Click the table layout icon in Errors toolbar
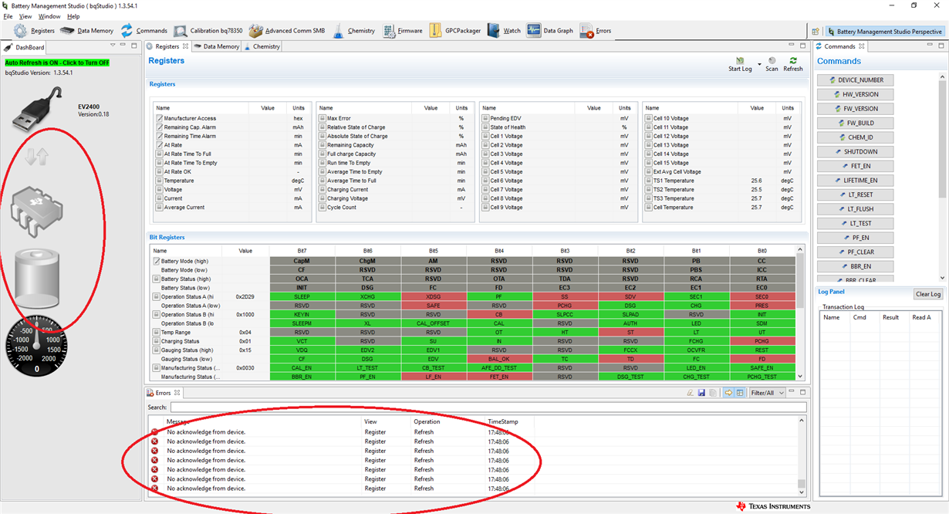Image resolution: width=949 pixels, height=514 pixels. (x=739, y=393)
